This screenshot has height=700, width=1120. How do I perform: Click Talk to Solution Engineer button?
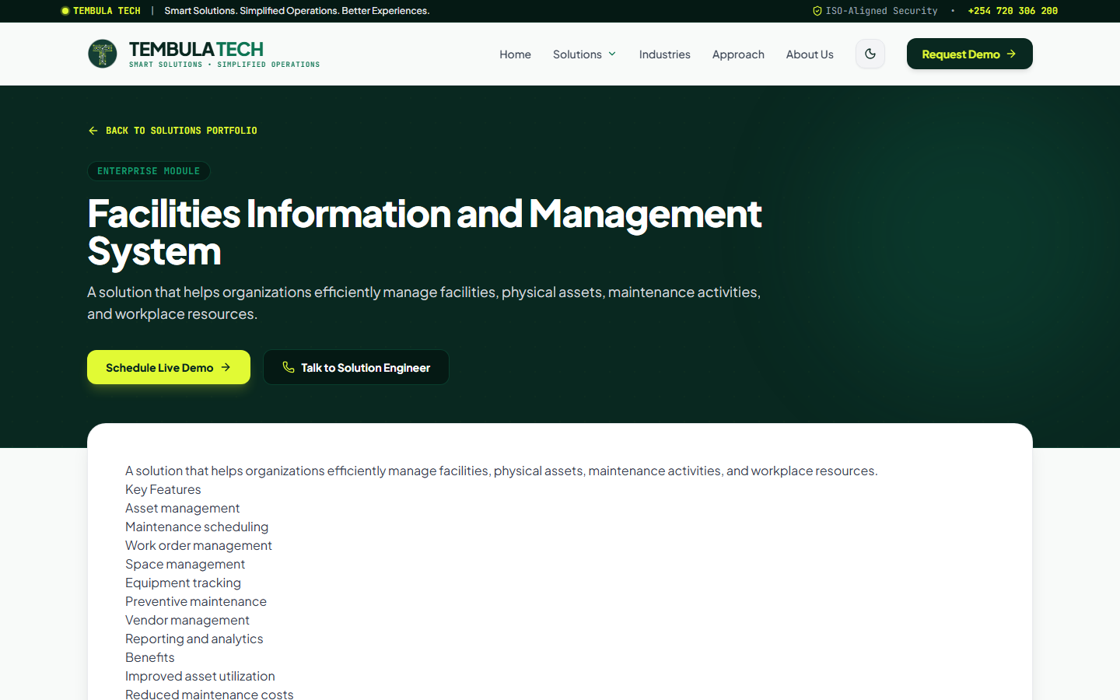356,367
